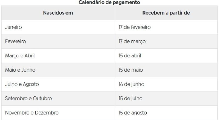The width and height of the screenshot is (219, 120).
Task: Click the '17 de março' date
Action: (x=132, y=41)
